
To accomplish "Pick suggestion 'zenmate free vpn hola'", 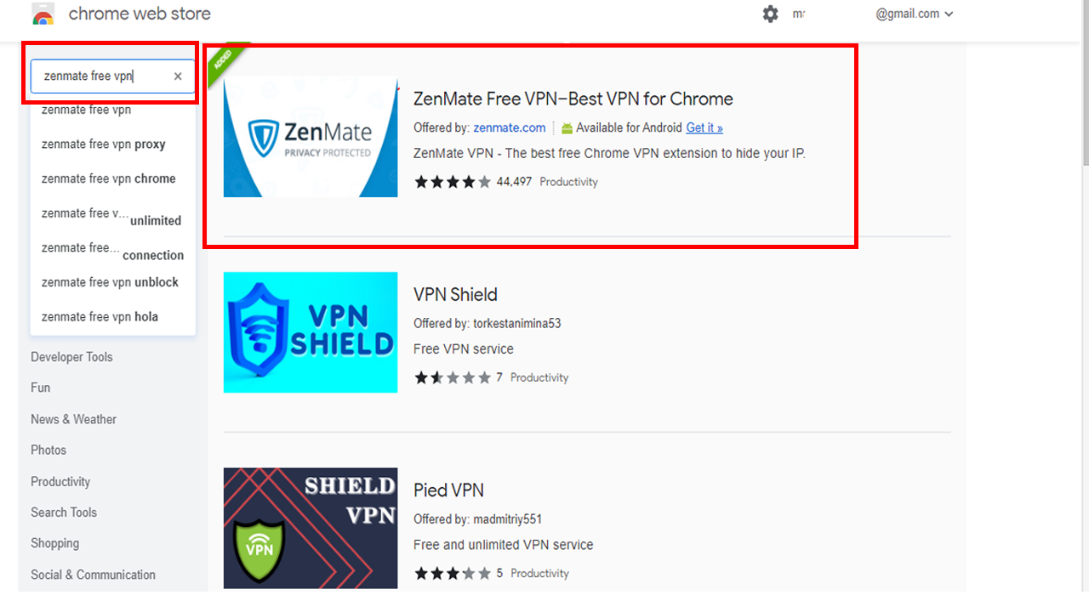I will pos(100,316).
